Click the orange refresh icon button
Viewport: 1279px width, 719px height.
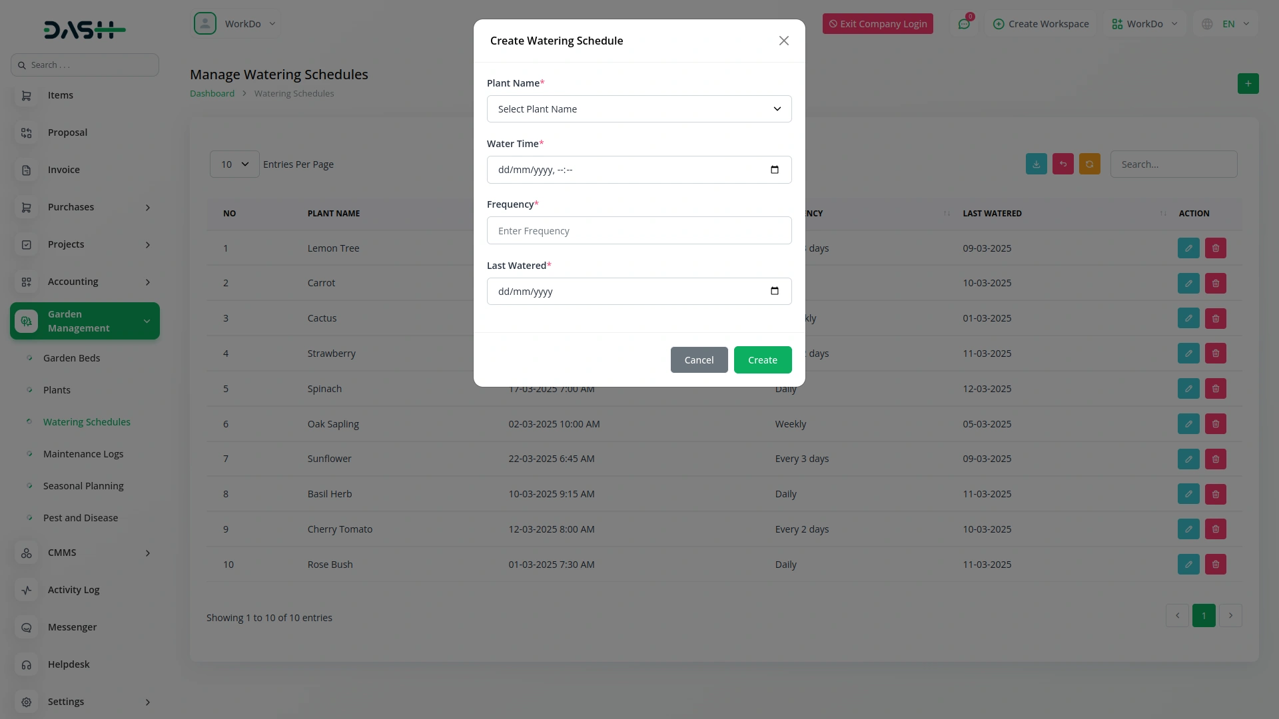coord(1089,164)
